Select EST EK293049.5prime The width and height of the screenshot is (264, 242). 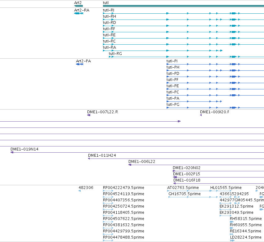[237, 213]
